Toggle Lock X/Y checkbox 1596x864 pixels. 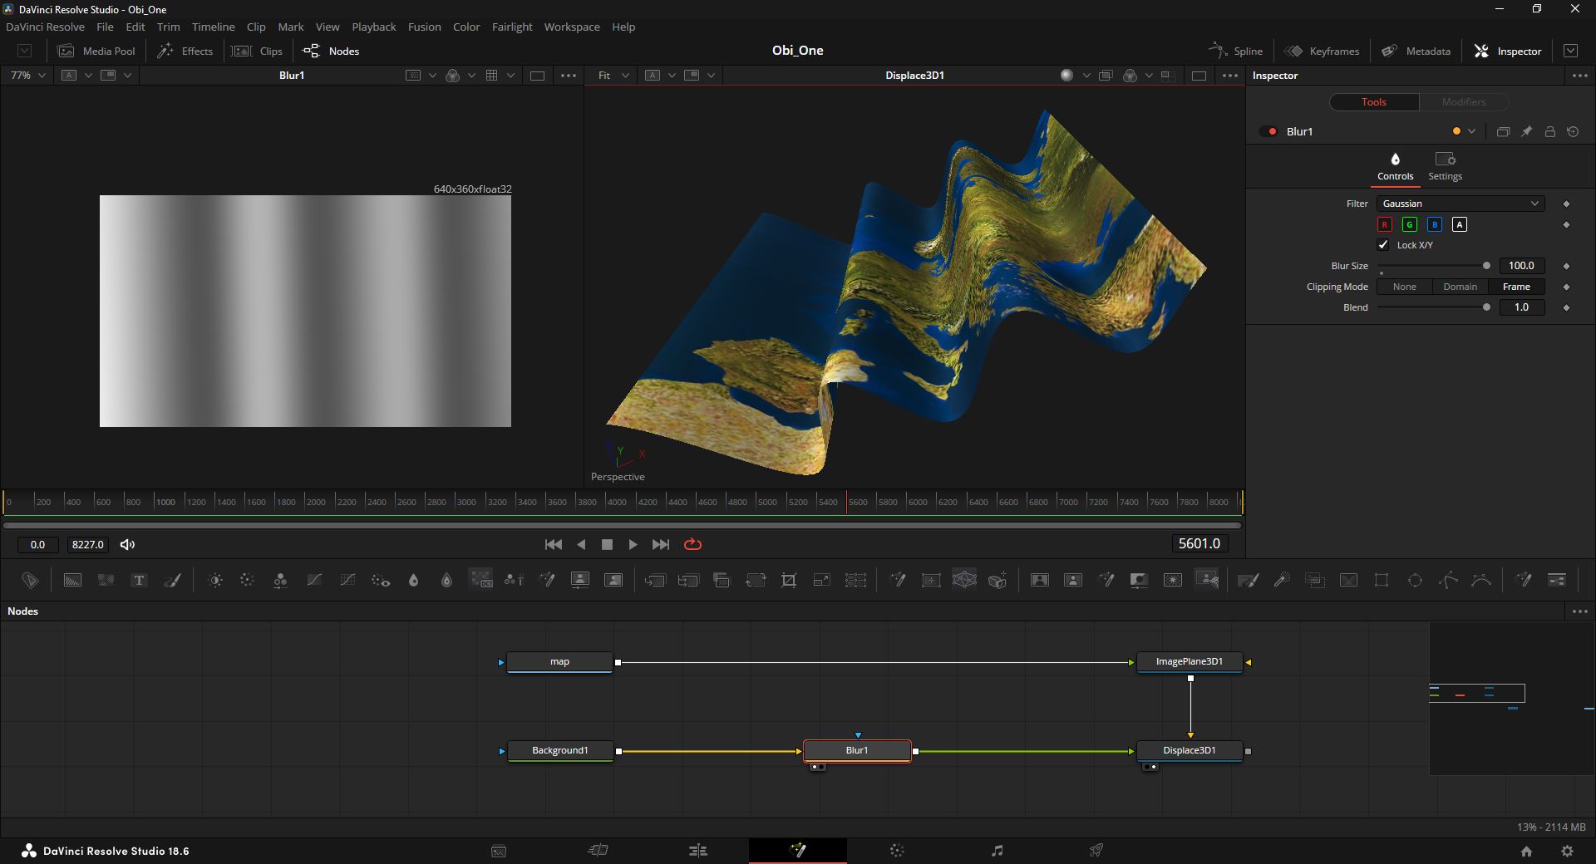1383,245
